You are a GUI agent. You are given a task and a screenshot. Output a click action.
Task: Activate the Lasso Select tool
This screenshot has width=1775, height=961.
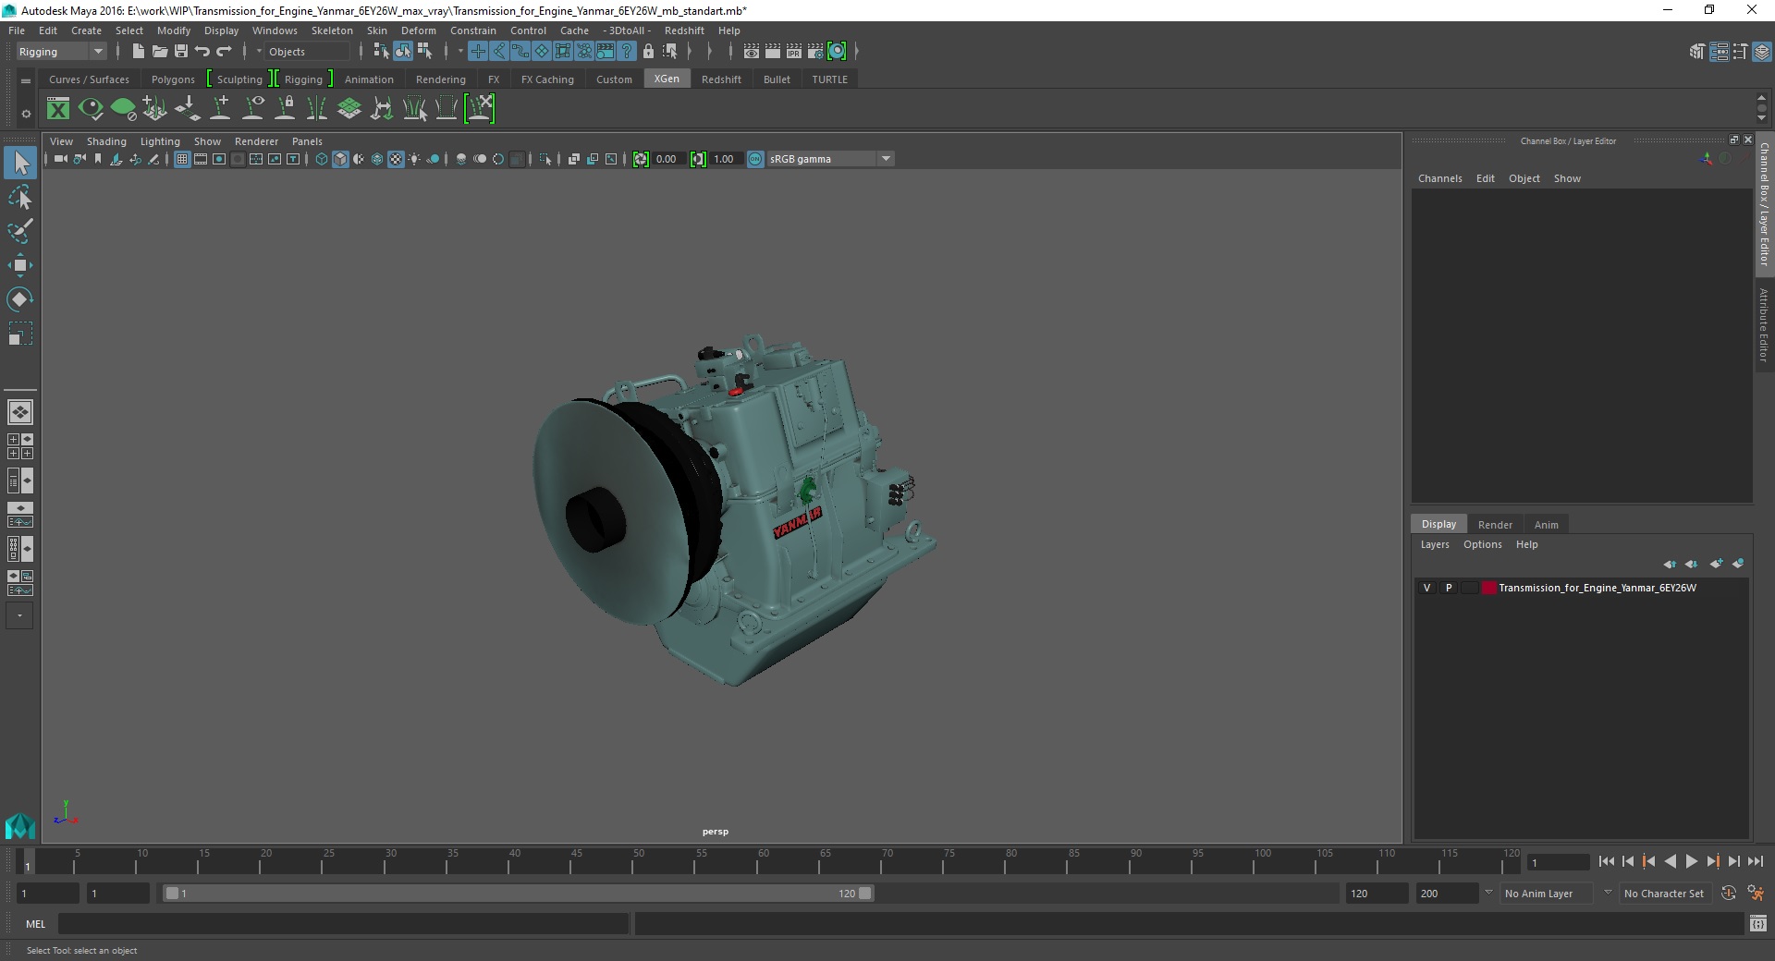(20, 198)
